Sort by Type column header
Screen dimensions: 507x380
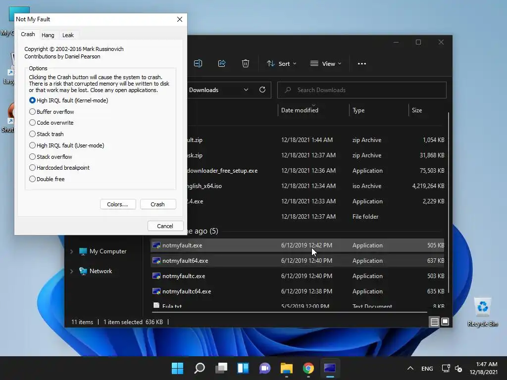point(358,110)
